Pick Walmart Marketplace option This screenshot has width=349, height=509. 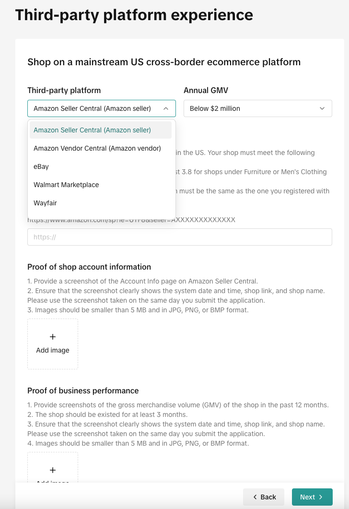point(66,185)
